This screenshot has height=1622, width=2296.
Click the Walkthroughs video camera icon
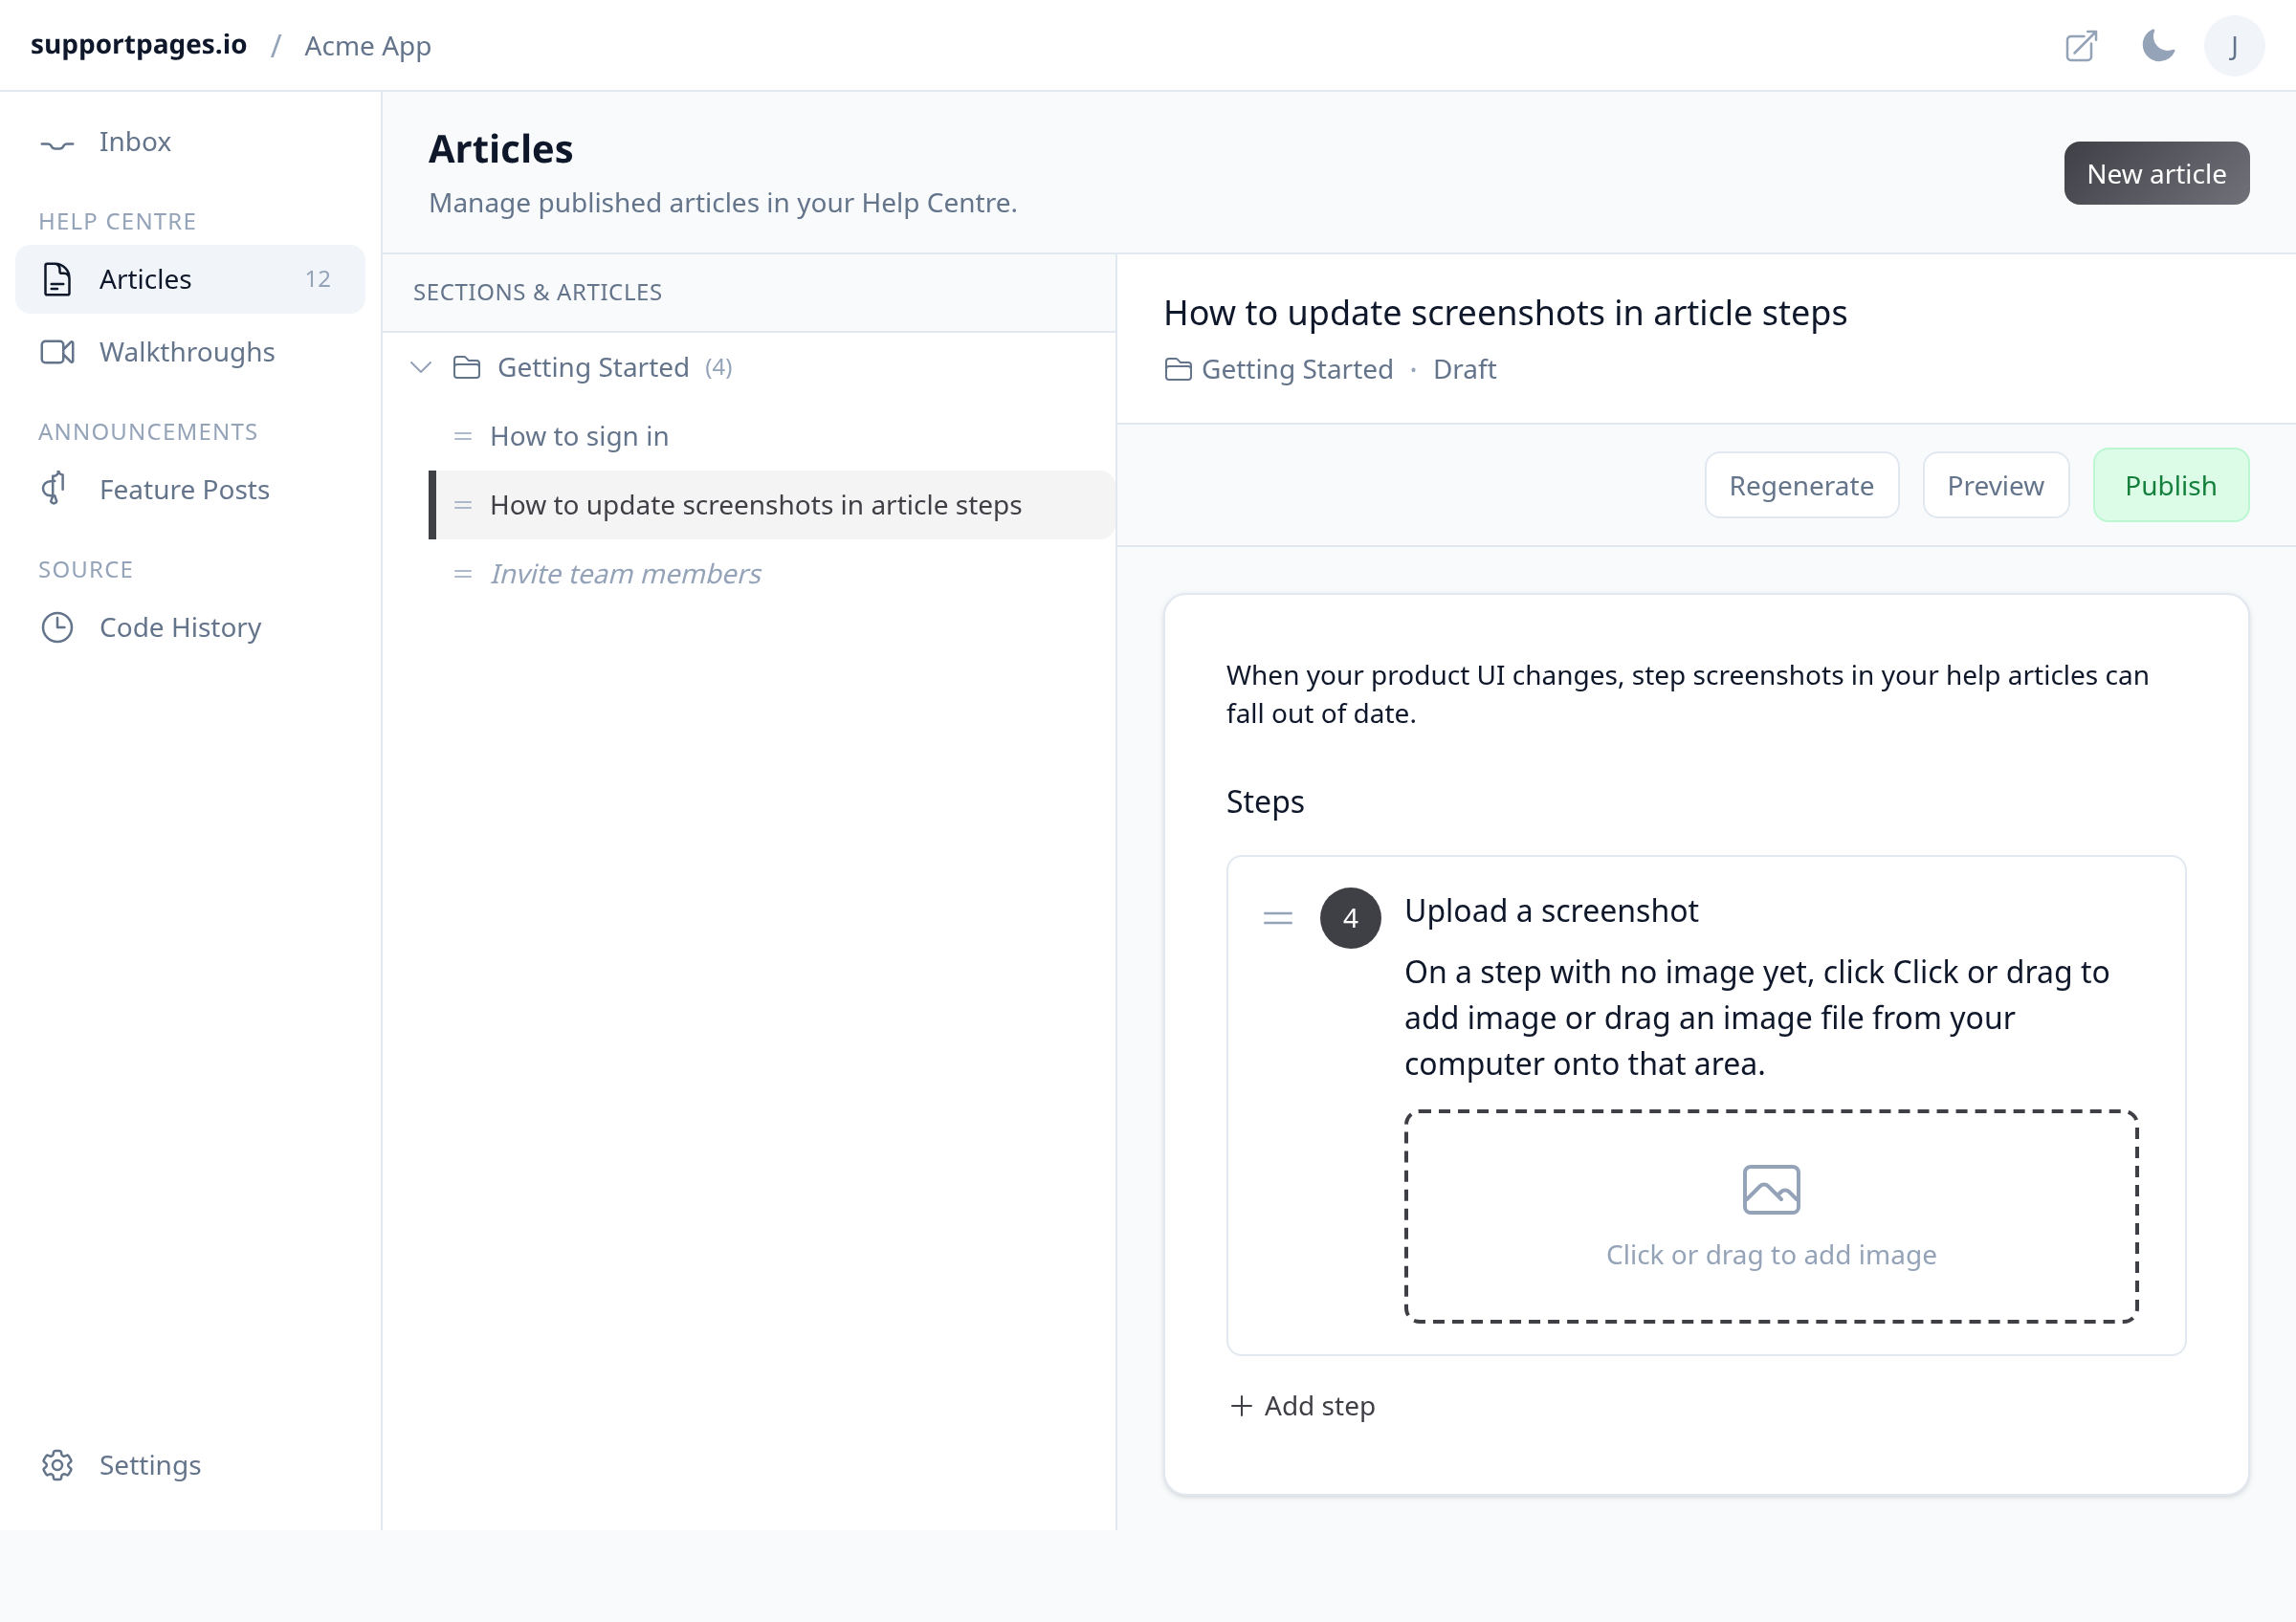57,353
